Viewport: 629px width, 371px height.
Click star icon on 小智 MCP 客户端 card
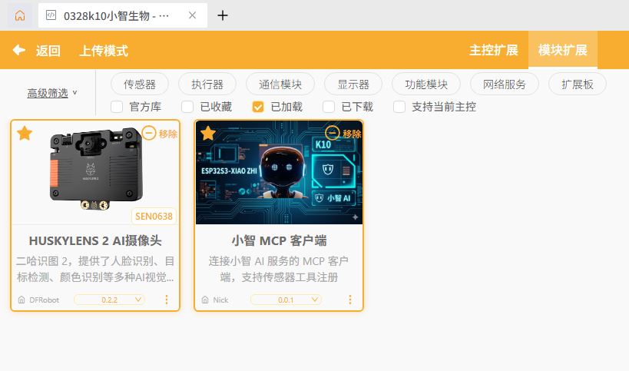[x=208, y=133]
